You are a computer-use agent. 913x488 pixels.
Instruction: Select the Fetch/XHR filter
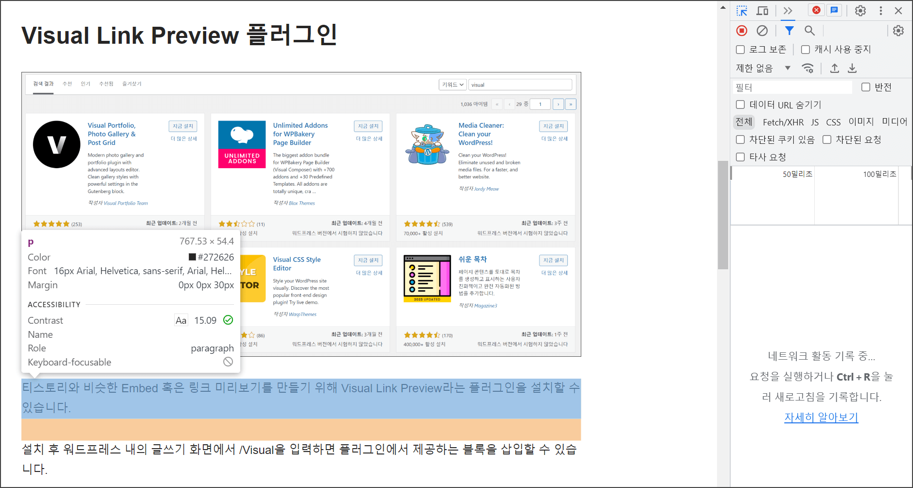coord(783,122)
